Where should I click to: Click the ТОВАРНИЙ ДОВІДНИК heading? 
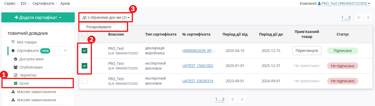(x=28, y=33)
